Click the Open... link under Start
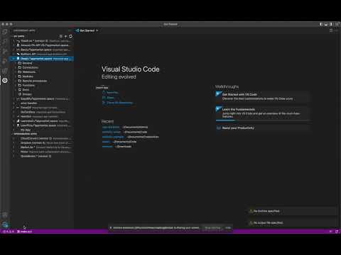Screen dimensions: 341x255 [110, 98]
